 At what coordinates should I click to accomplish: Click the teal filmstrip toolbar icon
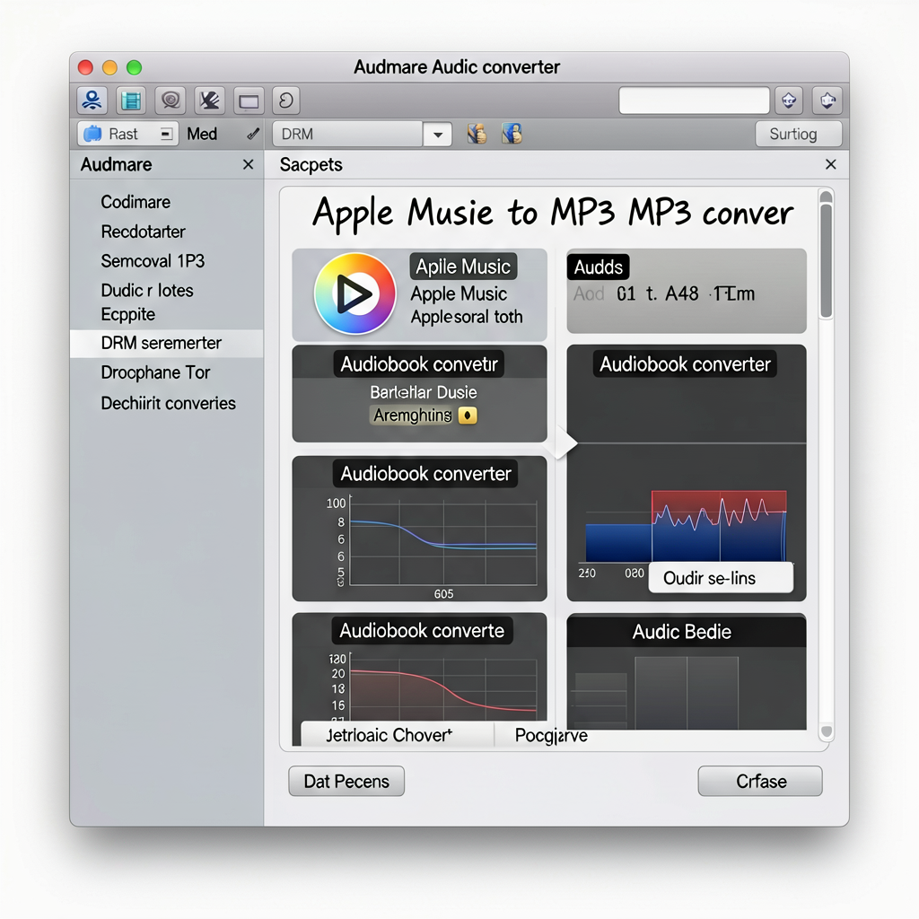[131, 101]
